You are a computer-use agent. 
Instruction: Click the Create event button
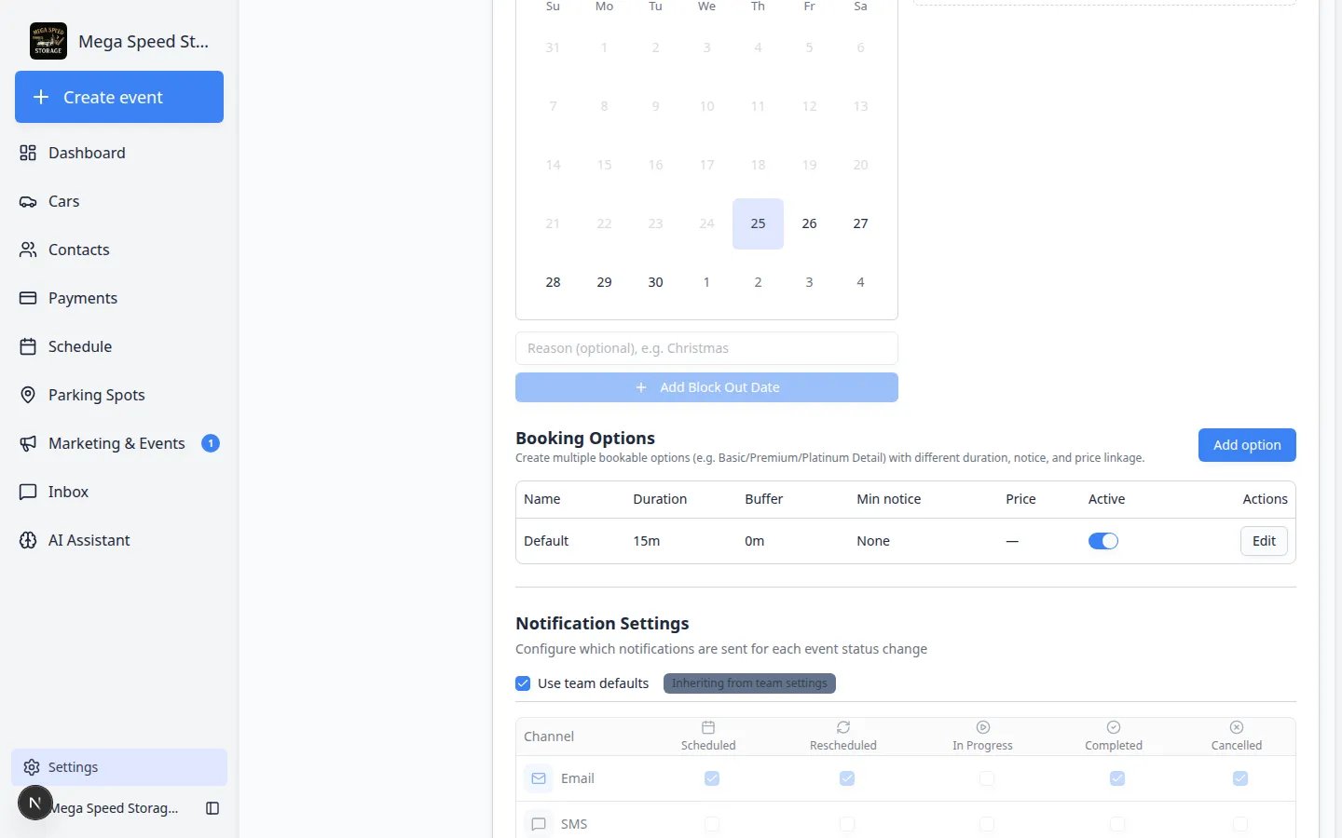point(119,97)
